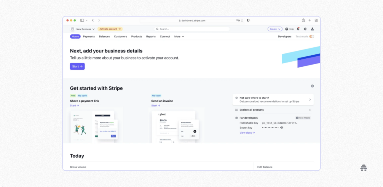The width and height of the screenshot is (383, 187).
Task: Open the Create dropdown button
Action: [x=275, y=29]
